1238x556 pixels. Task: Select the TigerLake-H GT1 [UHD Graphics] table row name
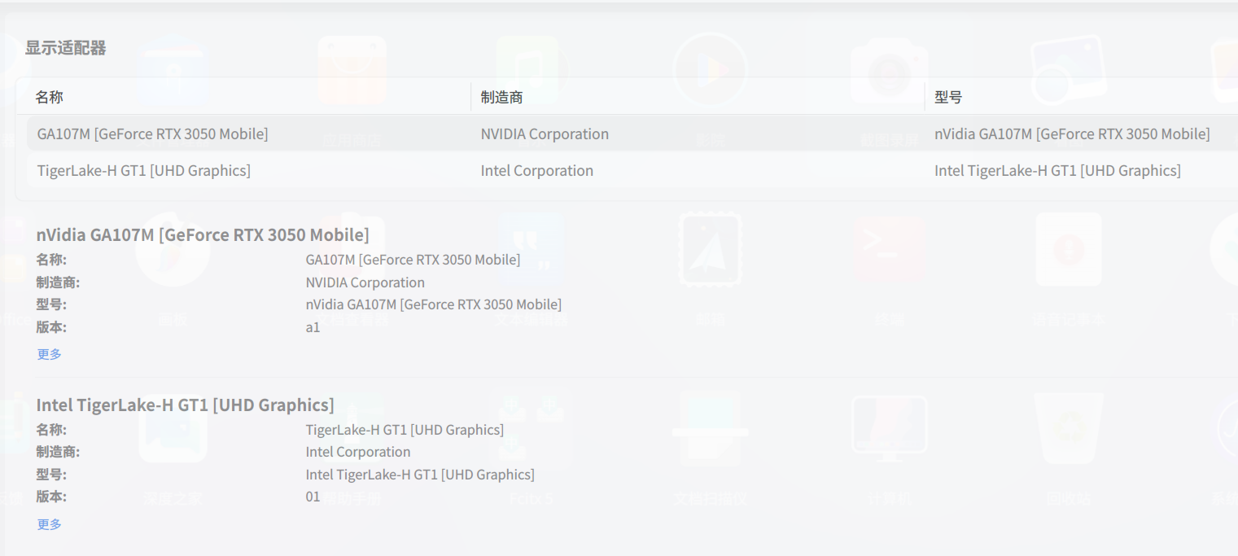(x=144, y=170)
